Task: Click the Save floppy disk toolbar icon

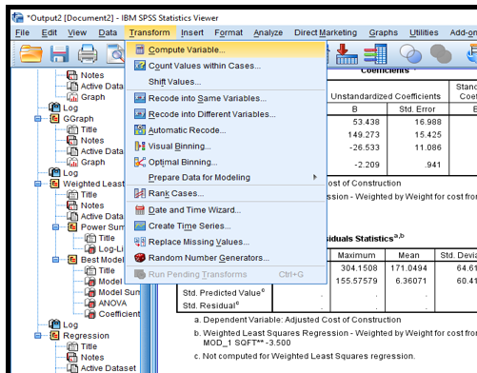Action: click(59, 53)
